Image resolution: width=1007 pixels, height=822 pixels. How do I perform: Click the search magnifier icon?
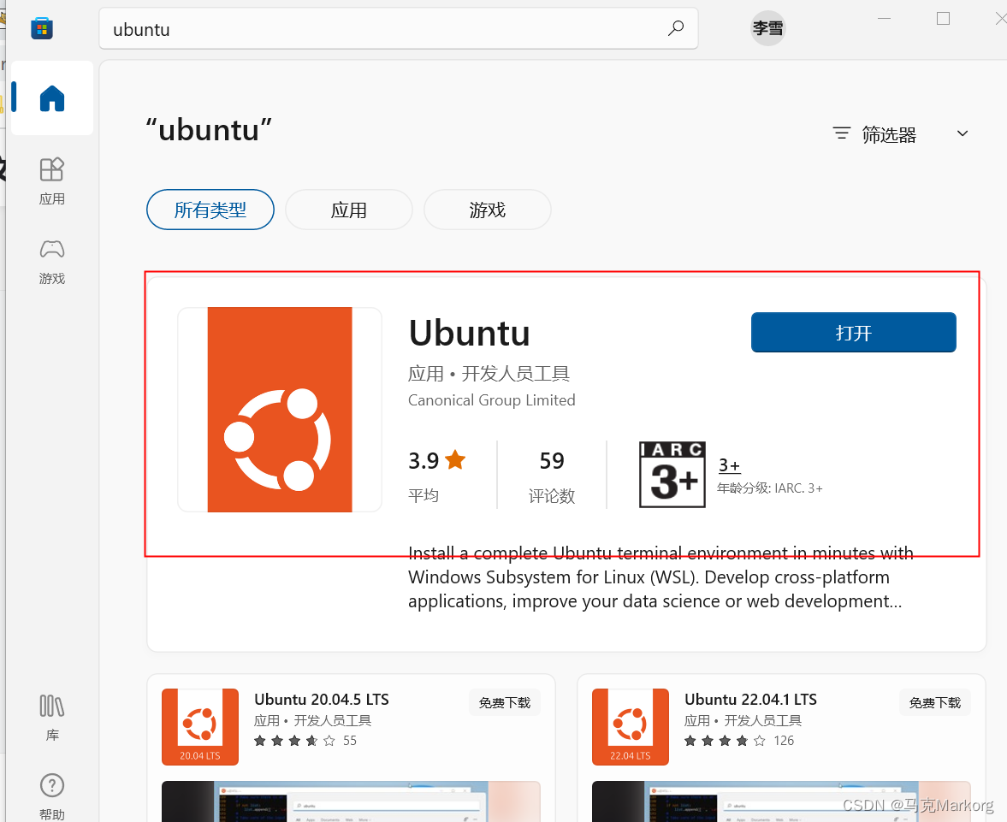point(676,28)
